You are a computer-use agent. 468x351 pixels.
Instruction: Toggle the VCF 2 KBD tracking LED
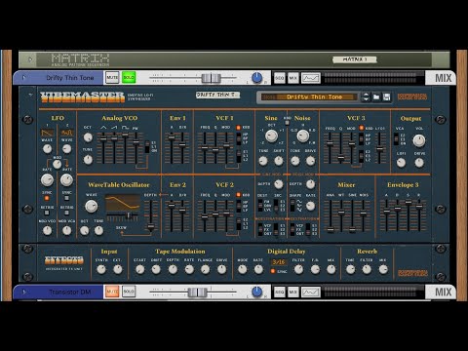coord(238,195)
